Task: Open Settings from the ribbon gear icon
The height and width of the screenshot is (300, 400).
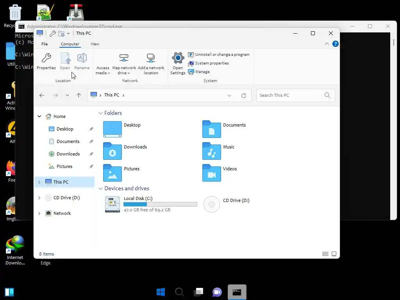Action: click(178, 63)
